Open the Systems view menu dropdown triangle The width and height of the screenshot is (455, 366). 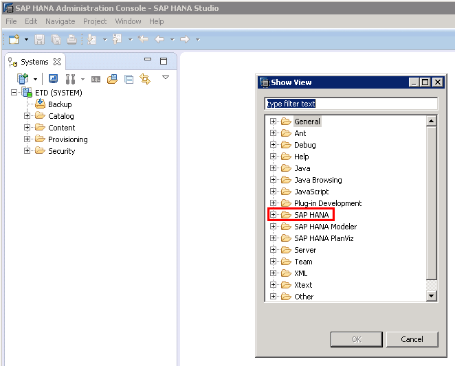click(165, 78)
